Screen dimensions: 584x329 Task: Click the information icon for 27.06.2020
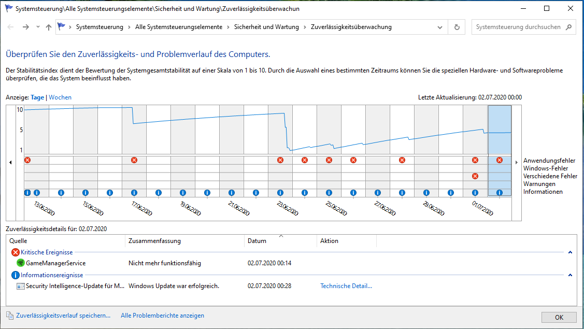378,193
